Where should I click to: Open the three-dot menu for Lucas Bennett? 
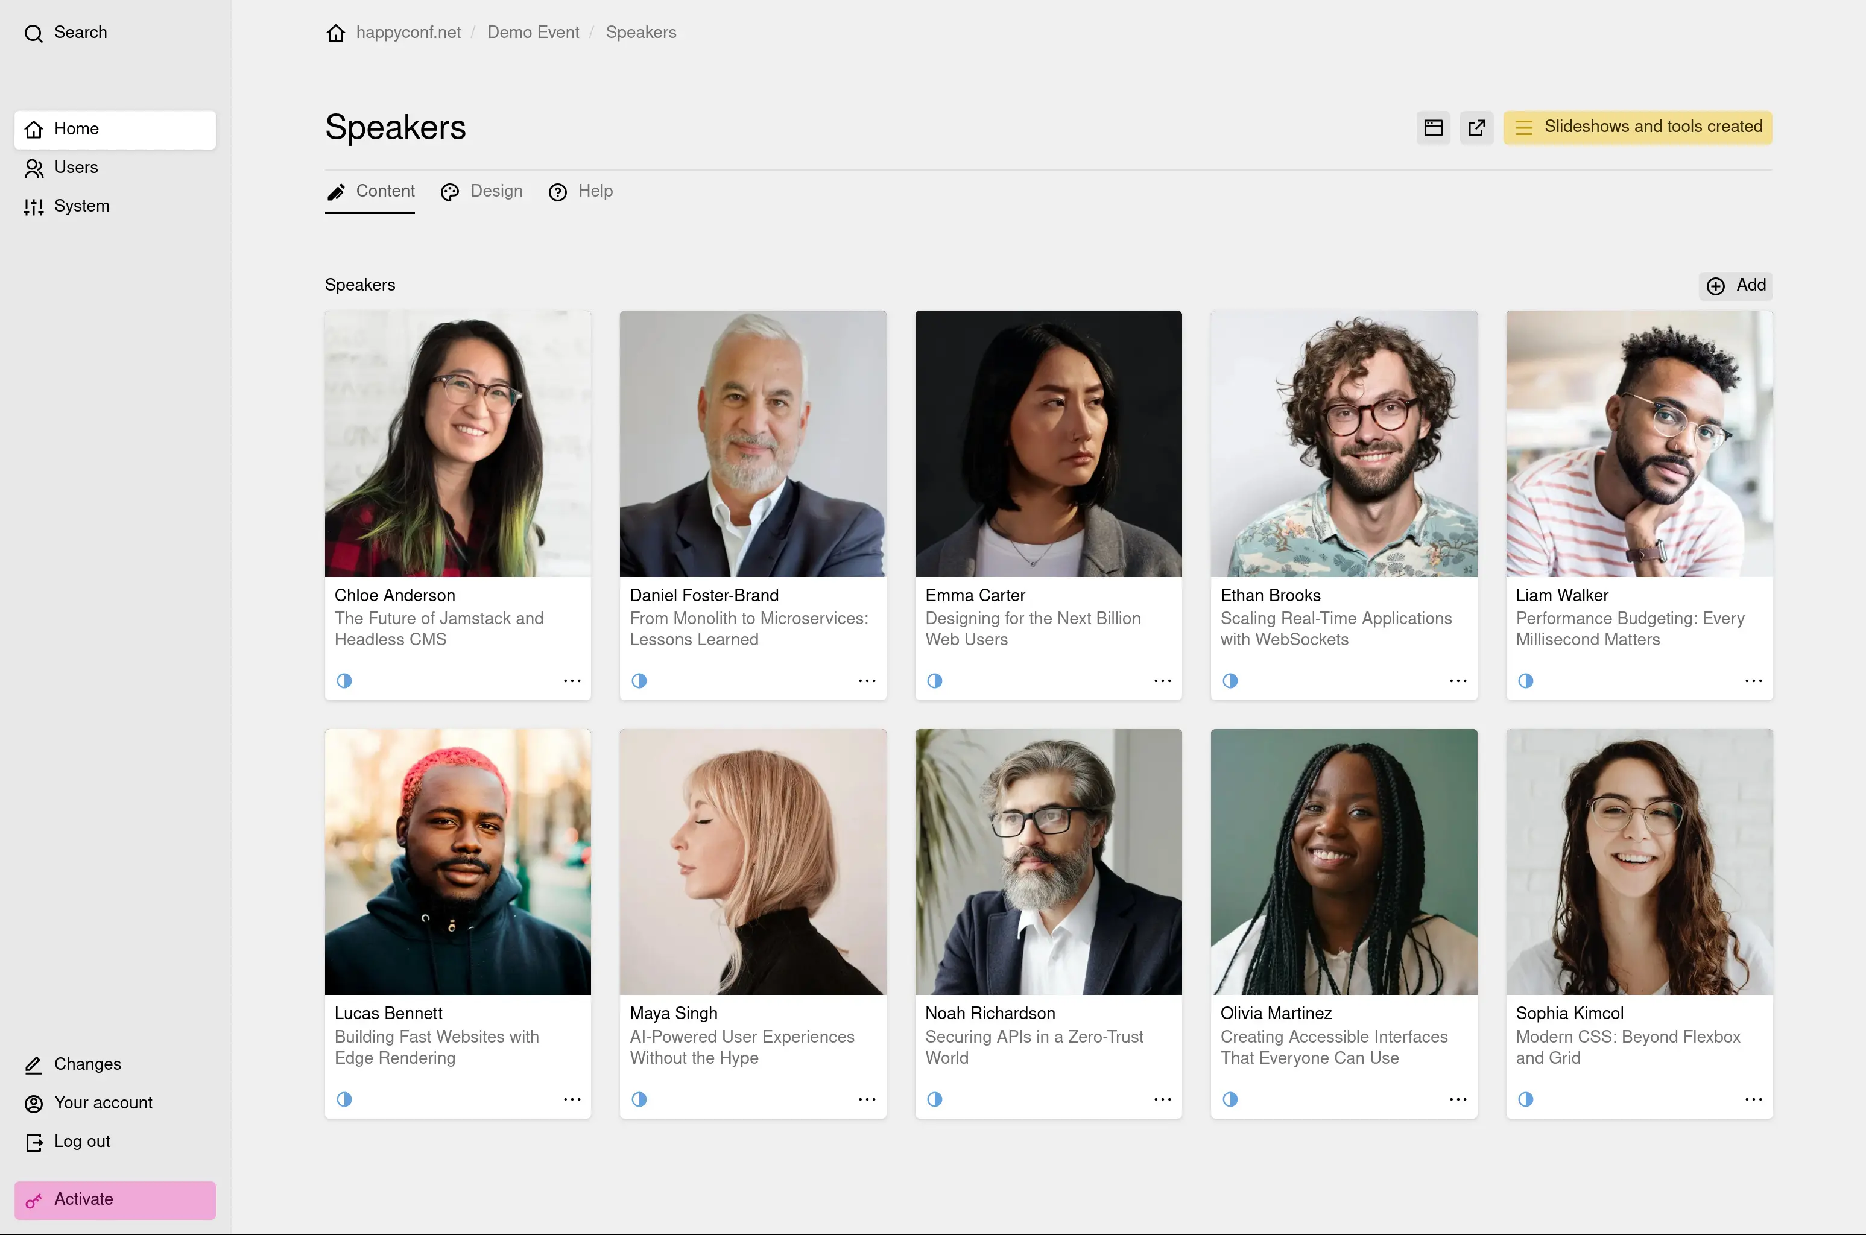pos(572,1099)
